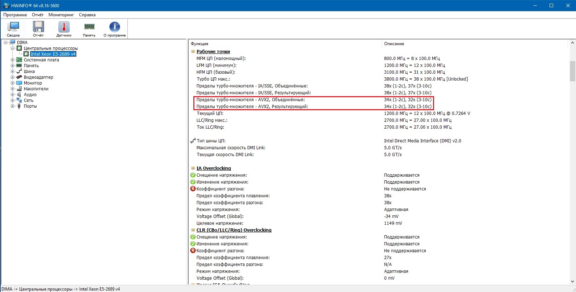The width and height of the screenshot is (576, 292).
Task: Select the LLC/Ring макс. row label
Action: (212, 120)
